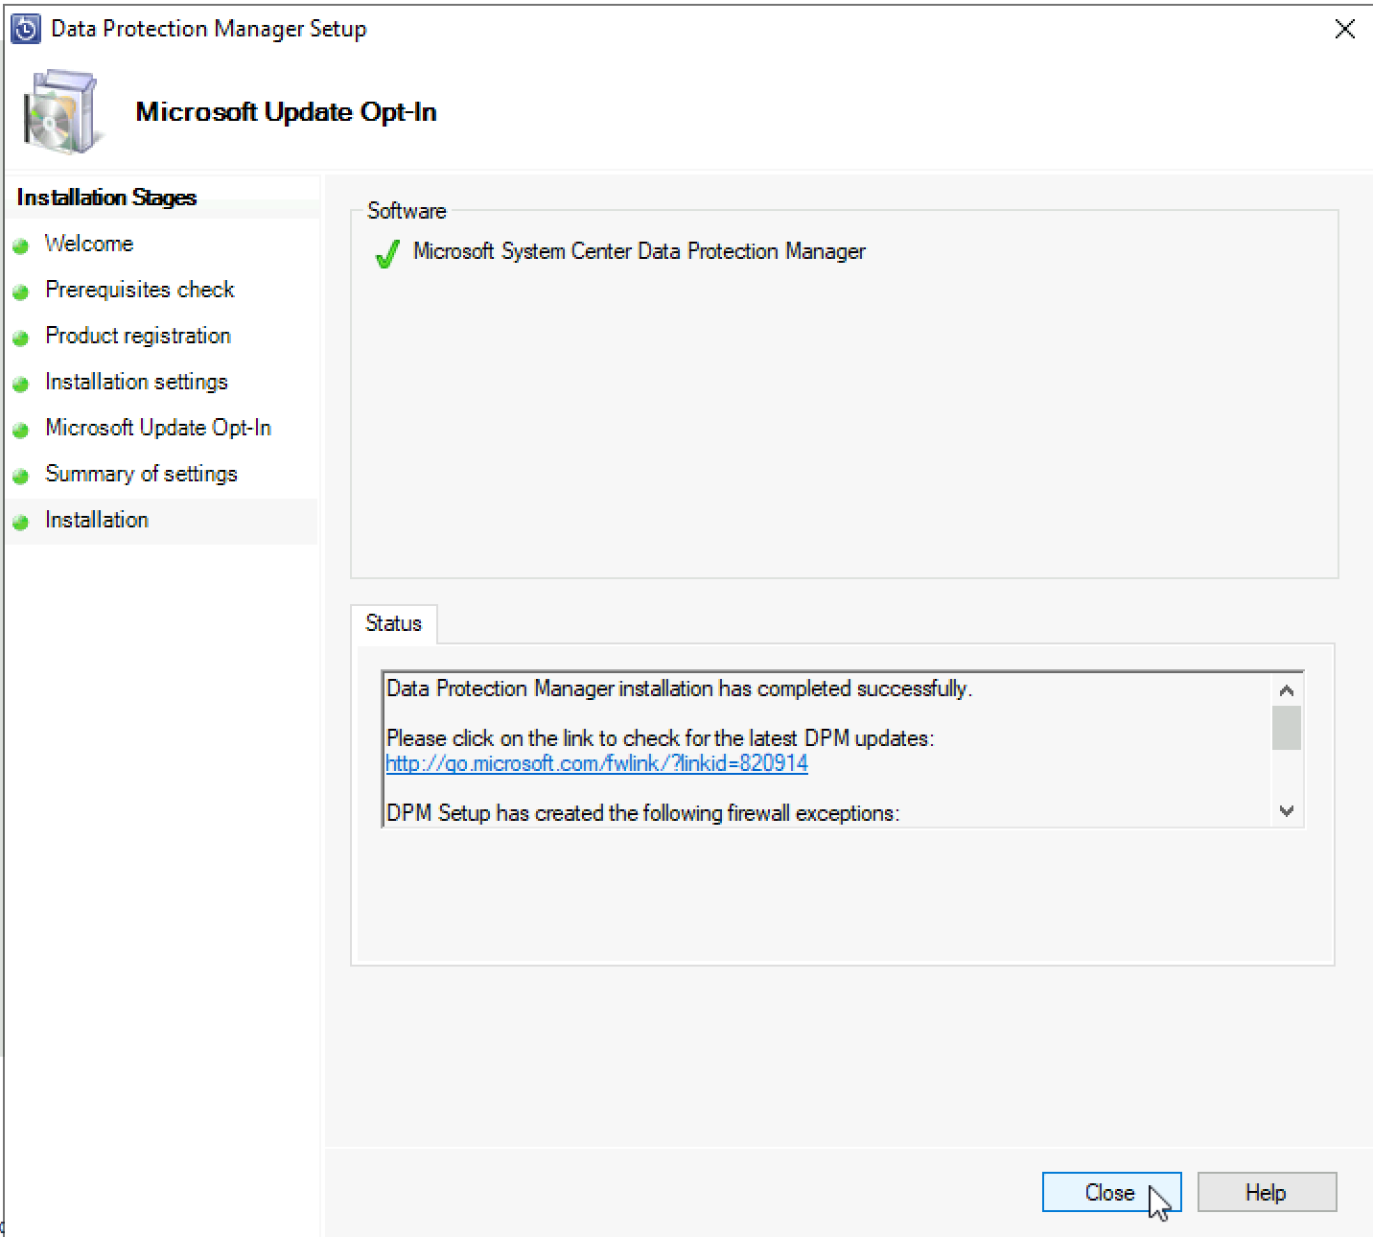This screenshot has width=1373, height=1237.
Task: Click the Close button to finish setup
Action: pos(1111,1192)
